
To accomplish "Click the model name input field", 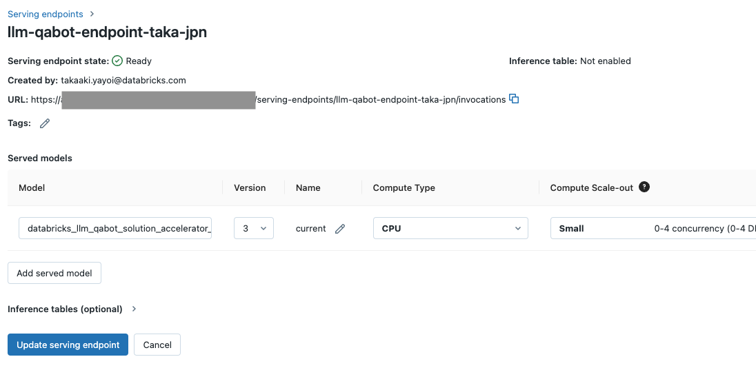I will click(x=115, y=228).
